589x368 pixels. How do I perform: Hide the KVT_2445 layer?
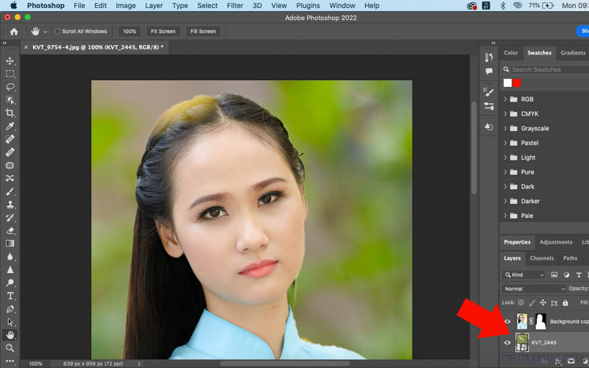[507, 342]
